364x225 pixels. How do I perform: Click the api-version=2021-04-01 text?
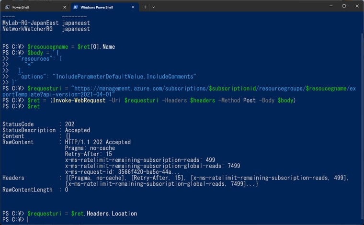77,95
